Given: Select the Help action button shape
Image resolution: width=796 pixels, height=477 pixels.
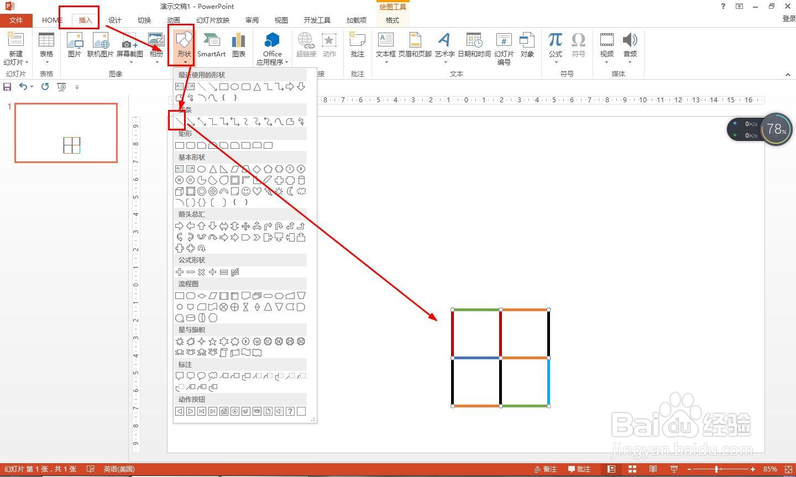Looking at the screenshot, I should (290, 411).
